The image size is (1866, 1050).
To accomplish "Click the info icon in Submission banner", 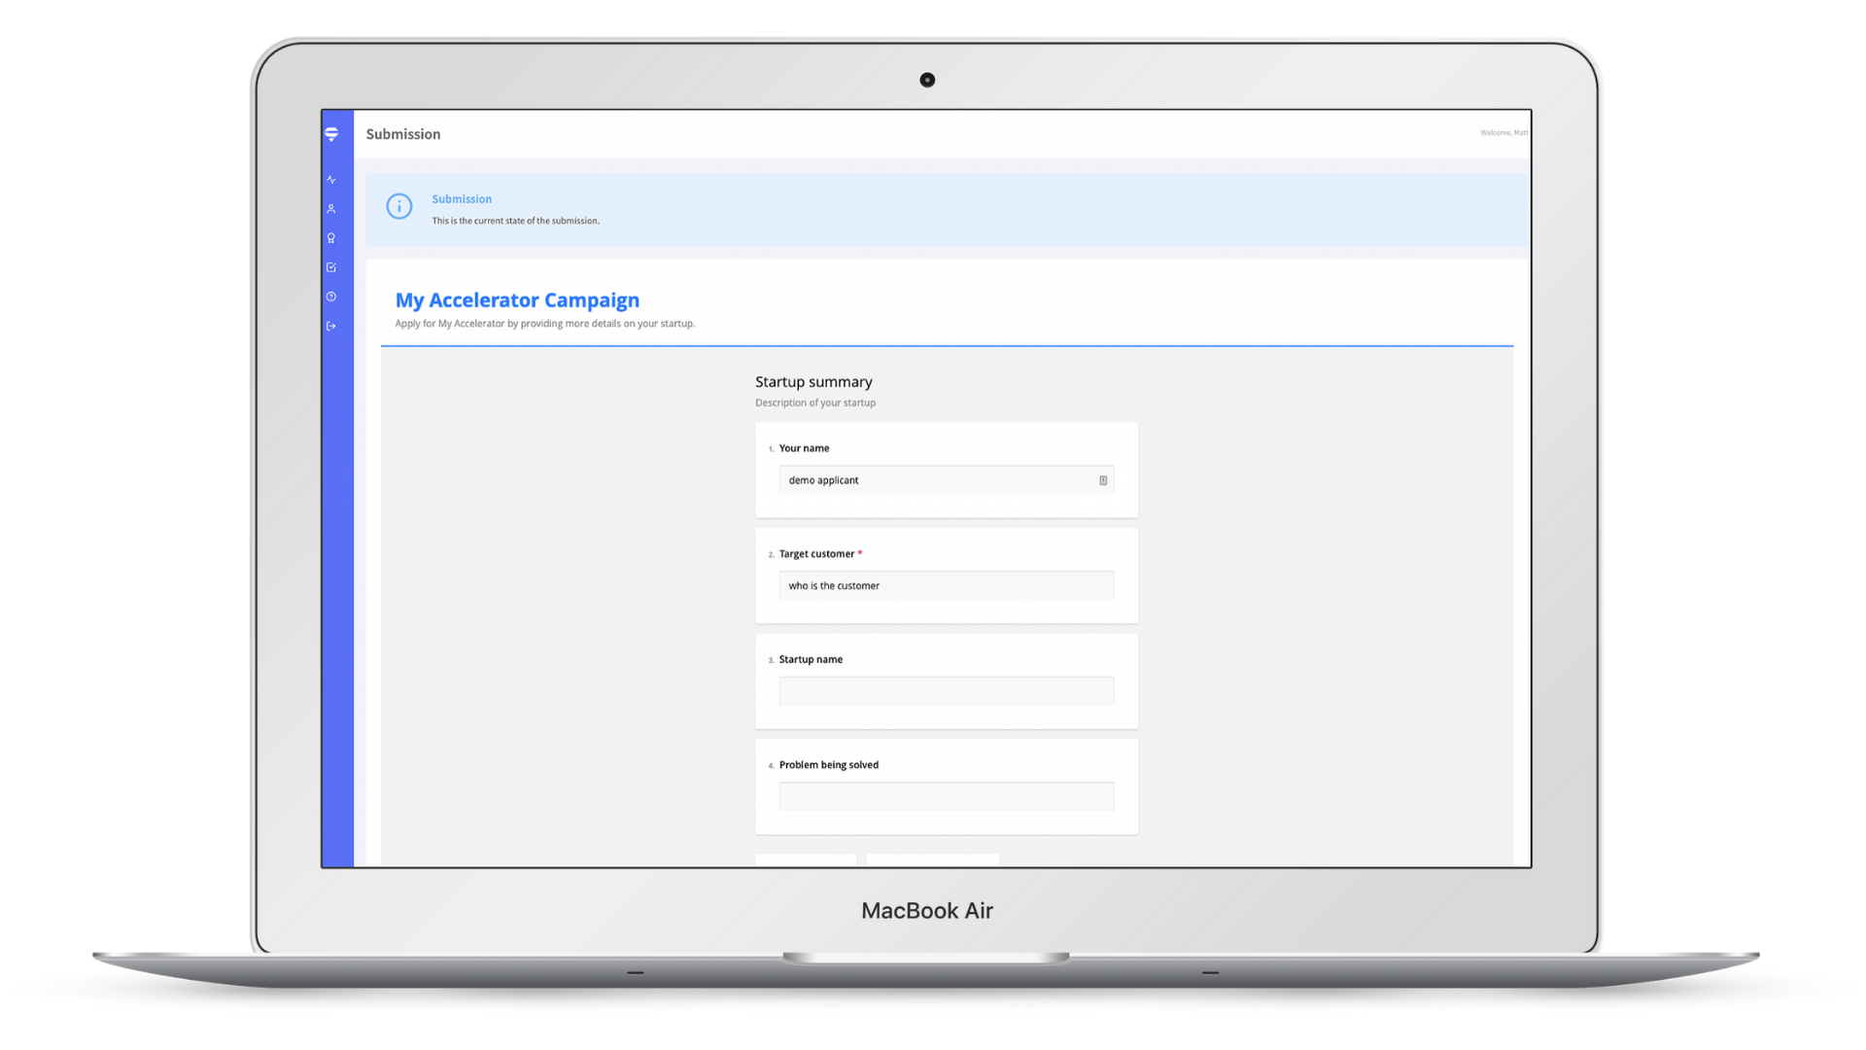I will click(399, 206).
